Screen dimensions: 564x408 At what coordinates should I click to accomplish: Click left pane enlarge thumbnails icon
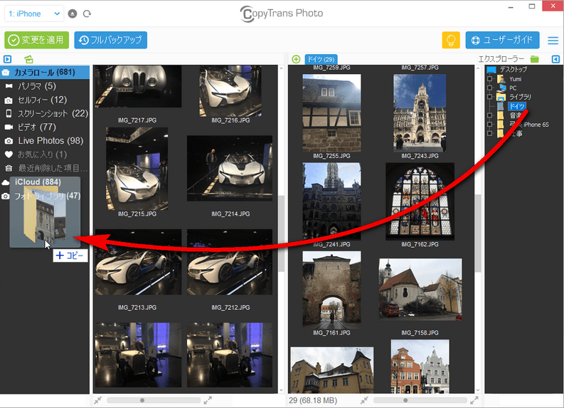pyautogui.click(x=208, y=400)
